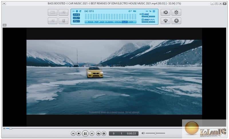Click the icon right of the timer clock

click(x=135, y=11)
